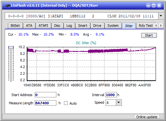Switch to the ATA tab
Image resolution: width=166 pixels, height=121 pixels.
tap(29, 26)
